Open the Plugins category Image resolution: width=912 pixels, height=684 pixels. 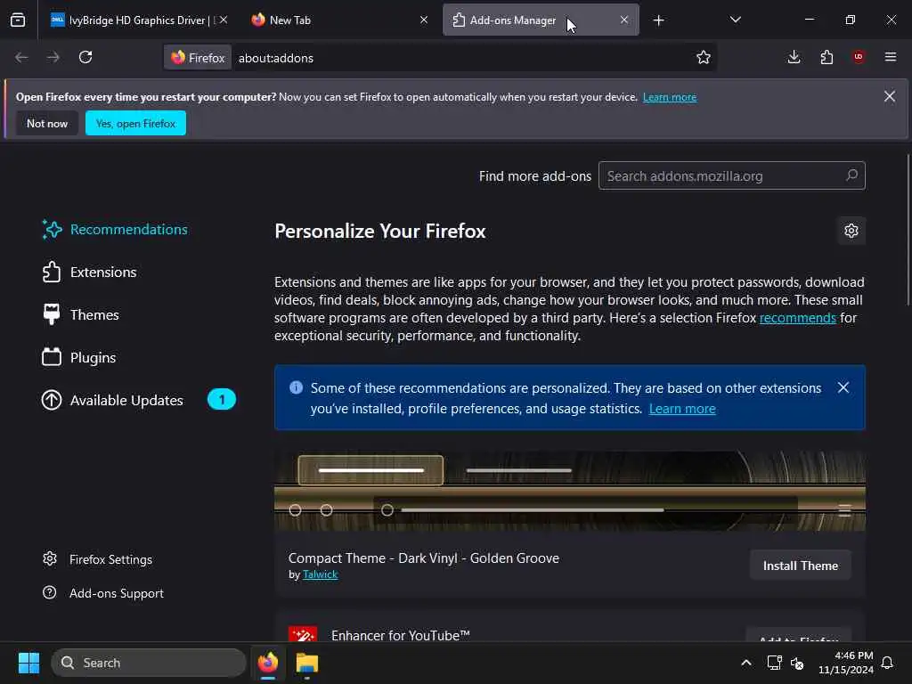click(79, 358)
